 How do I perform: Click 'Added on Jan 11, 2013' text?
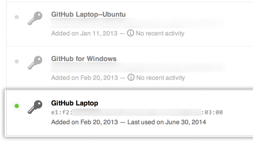click(x=84, y=33)
